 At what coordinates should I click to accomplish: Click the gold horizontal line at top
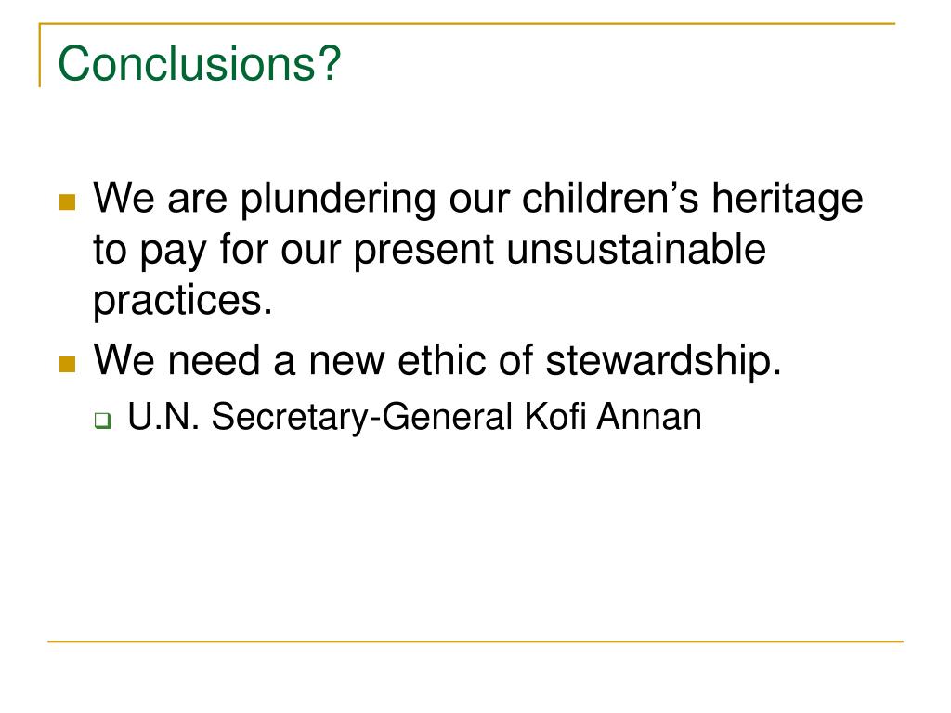[x=467, y=24]
